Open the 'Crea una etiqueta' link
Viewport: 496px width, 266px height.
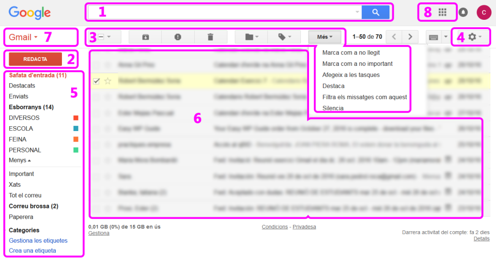point(32,251)
